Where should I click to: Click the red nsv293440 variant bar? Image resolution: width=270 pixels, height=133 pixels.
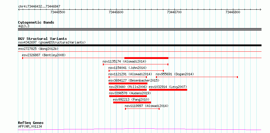tap(128, 90)
